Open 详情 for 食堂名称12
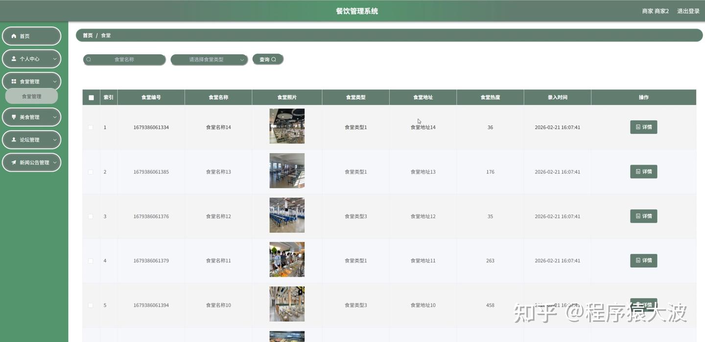705x342 pixels. click(x=643, y=216)
